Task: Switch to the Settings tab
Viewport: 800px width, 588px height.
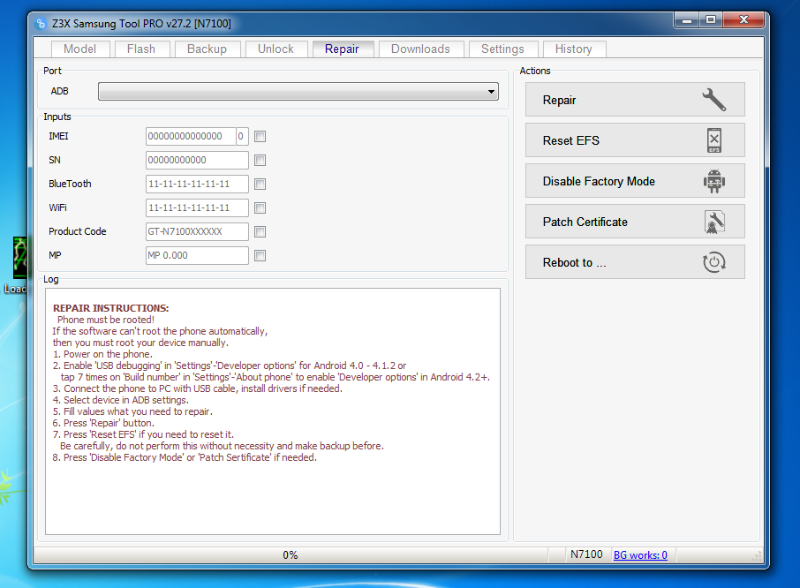Action: (503, 49)
